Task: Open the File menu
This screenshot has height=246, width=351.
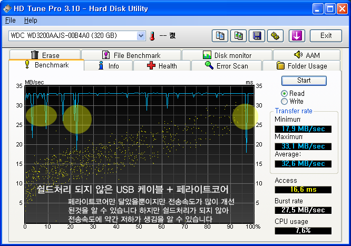Action: click(x=11, y=21)
